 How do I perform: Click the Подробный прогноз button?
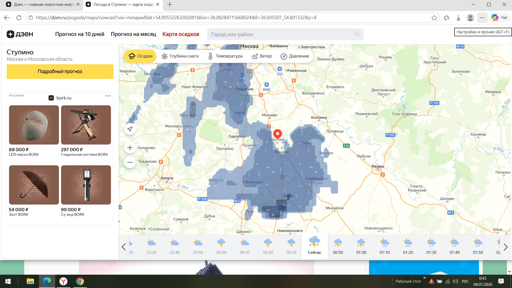60,71
